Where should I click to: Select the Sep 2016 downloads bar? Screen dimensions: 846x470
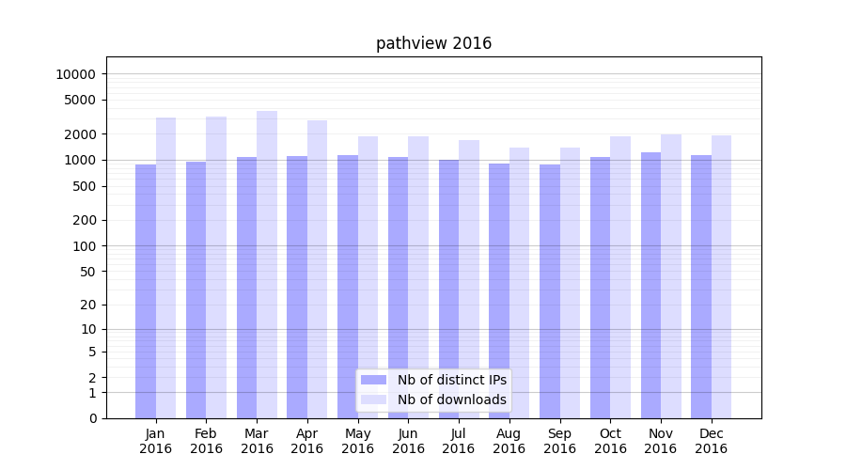pyautogui.click(x=570, y=282)
